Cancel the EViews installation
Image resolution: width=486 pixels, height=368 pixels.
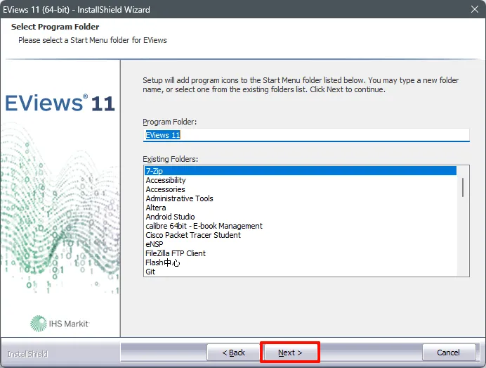pos(448,353)
